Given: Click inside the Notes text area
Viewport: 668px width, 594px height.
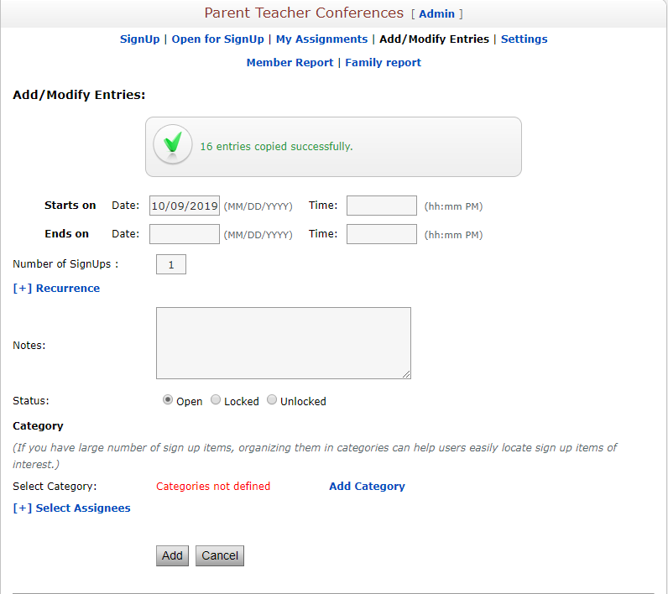Looking at the screenshot, I should point(284,343).
